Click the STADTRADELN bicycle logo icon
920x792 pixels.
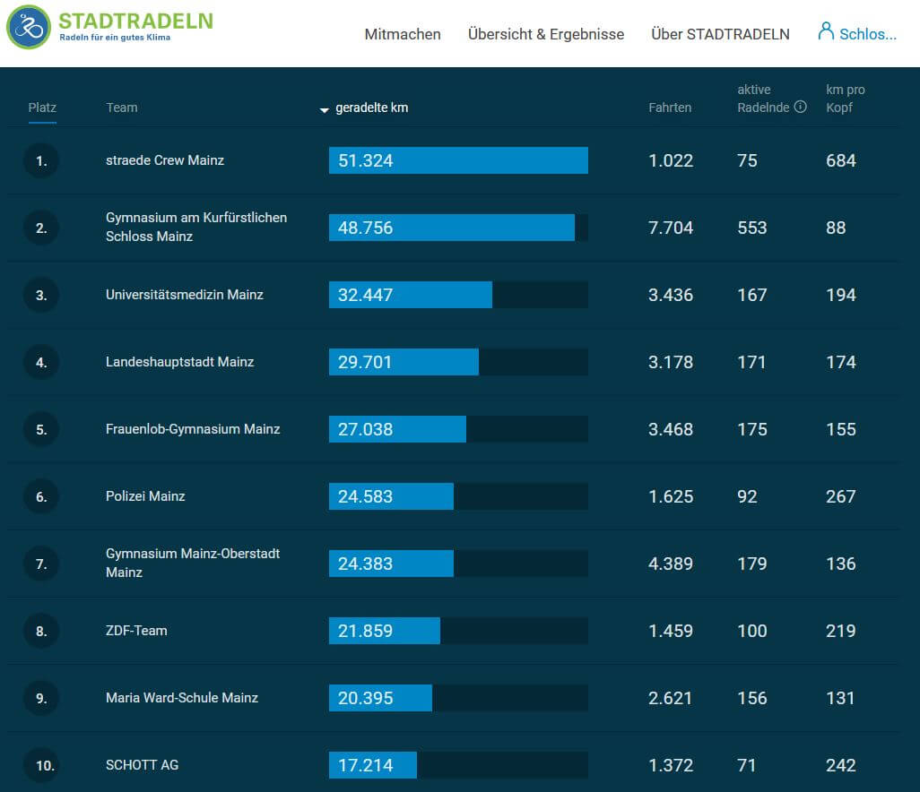(x=28, y=27)
